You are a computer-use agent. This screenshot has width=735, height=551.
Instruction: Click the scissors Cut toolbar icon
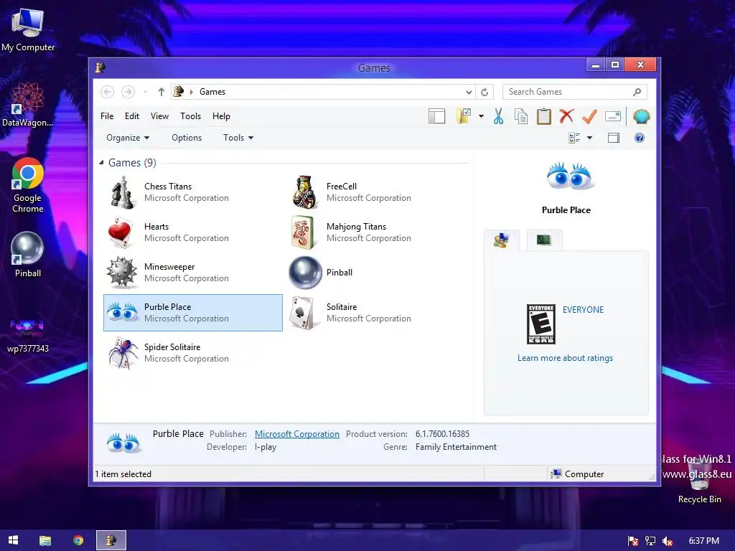click(x=498, y=116)
